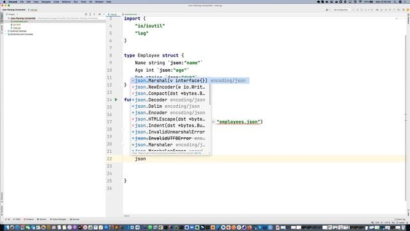Click the "employees.json" string on line 17
This screenshot has height=231, width=410.
click(x=239, y=122)
